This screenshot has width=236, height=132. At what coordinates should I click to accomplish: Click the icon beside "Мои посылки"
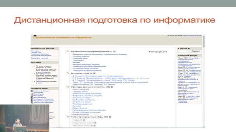pyautogui.click(x=32, y=94)
